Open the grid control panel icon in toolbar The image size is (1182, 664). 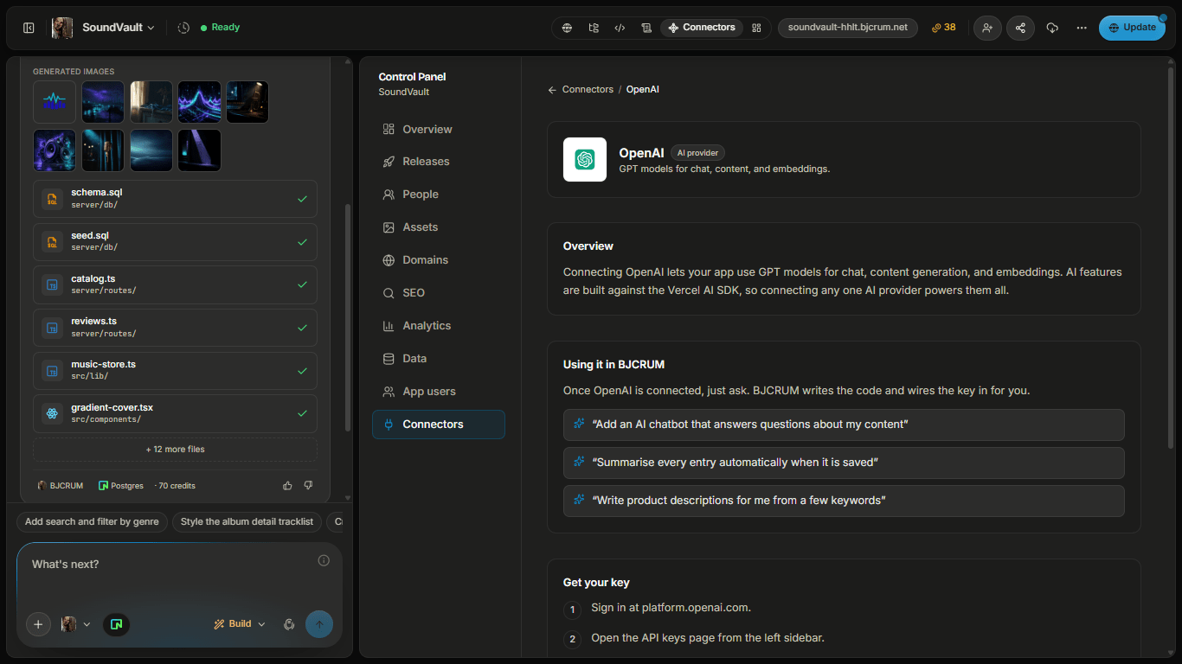coord(756,28)
